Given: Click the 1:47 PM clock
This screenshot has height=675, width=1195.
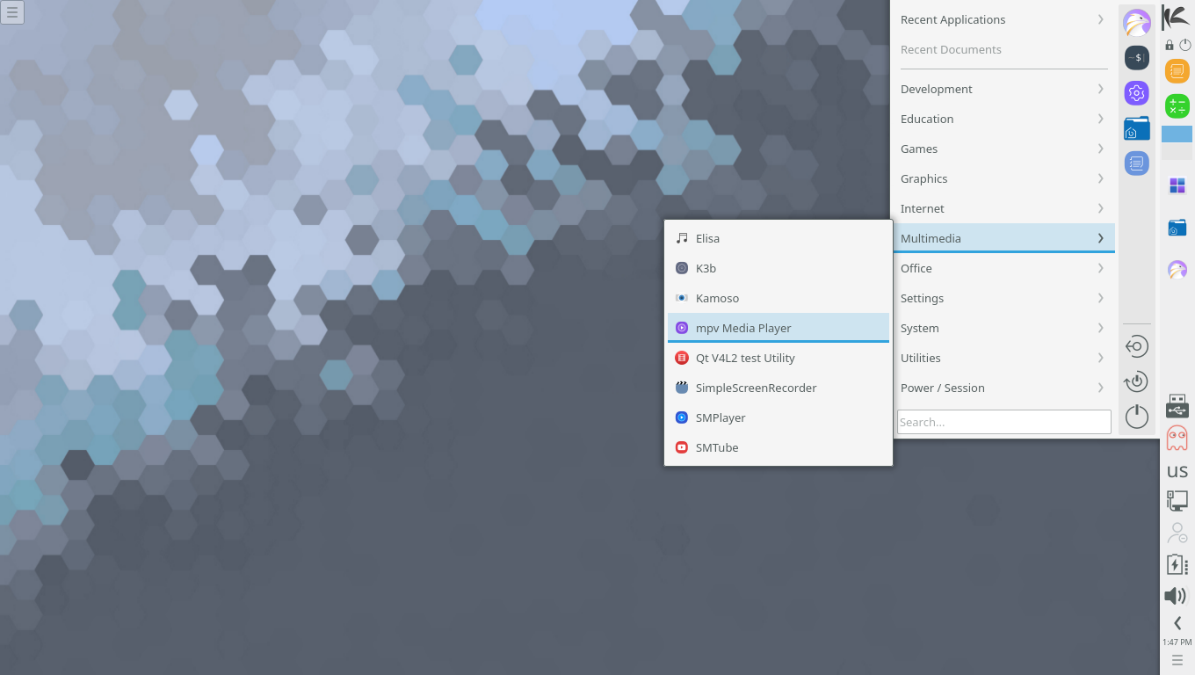Looking at the screenshot, I should click(1177, 642).
